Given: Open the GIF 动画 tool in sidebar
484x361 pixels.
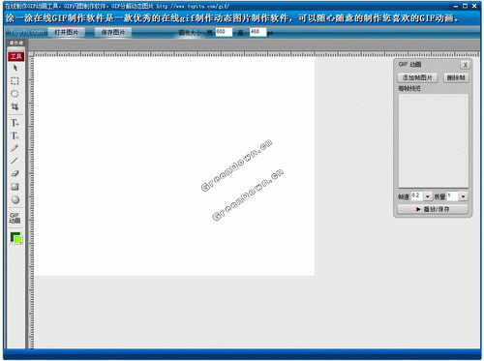Looking at the screenshot, I should pos(15,218).
